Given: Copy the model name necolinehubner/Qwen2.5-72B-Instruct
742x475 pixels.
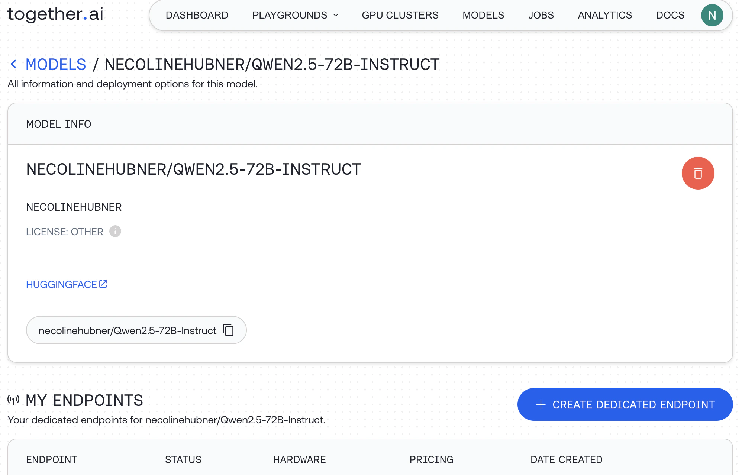Looking at the screenshot, I should pos(228,330).
